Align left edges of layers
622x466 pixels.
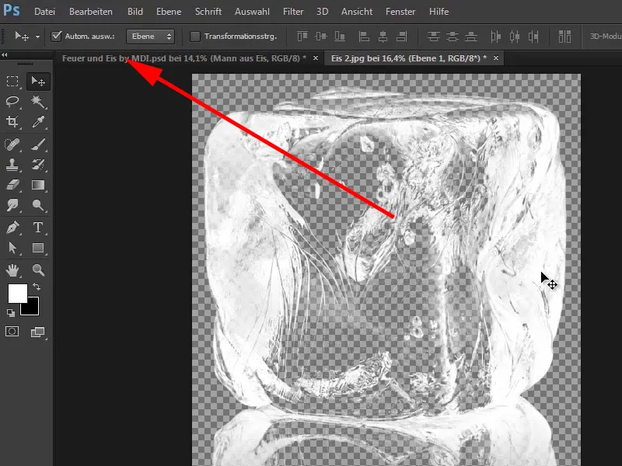[364, 37]
